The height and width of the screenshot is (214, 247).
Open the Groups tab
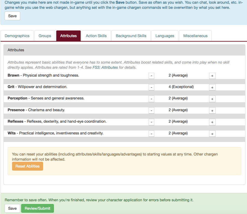click(45, 36)
